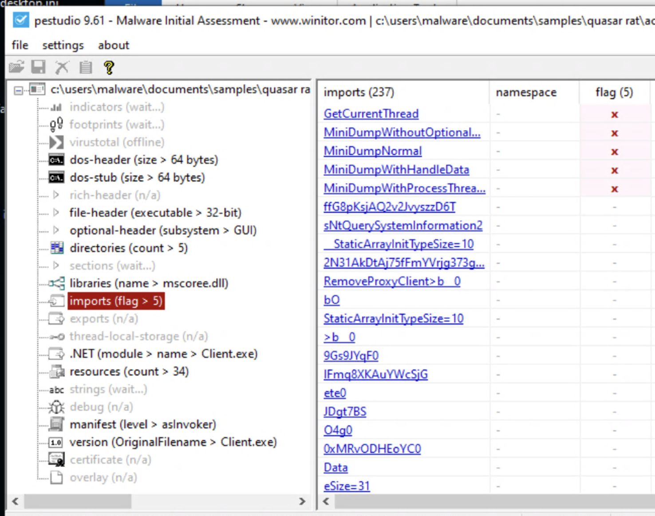Open the IFmq8XKAuYWcSjG import link
Viewport: 655px width, 516px height.
coord(376,375)
